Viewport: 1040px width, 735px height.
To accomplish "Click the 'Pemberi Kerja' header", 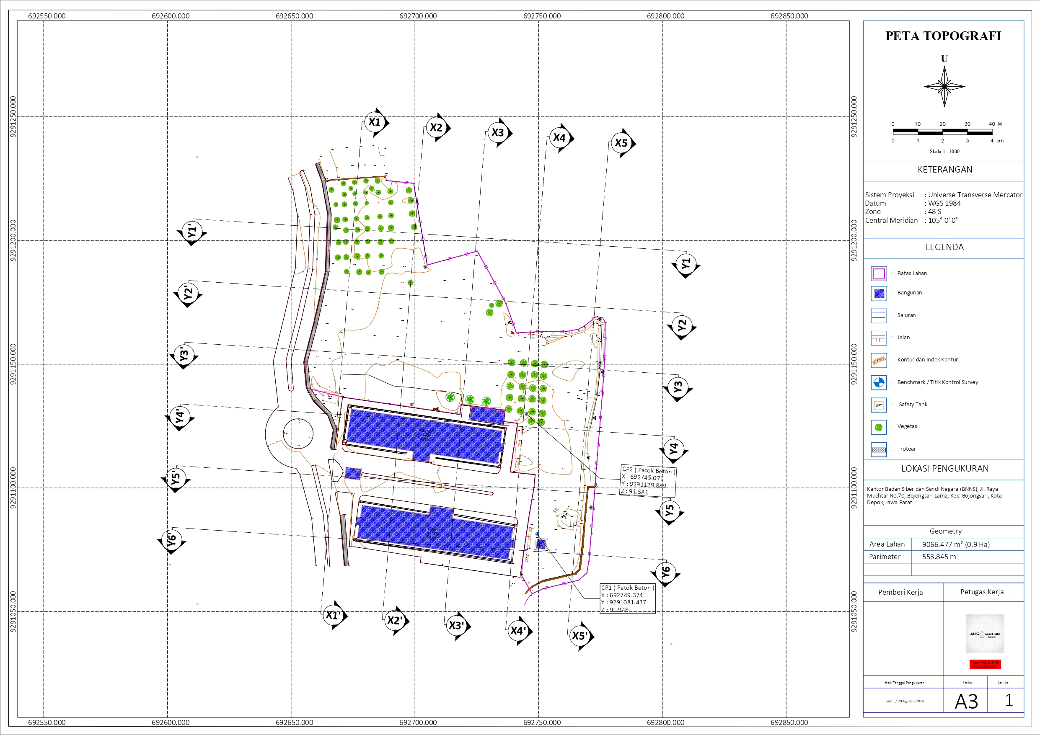I will point(900,592).
